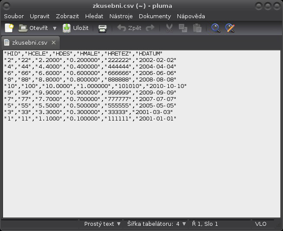Expand the recent files arrow beside Otevřít
The width and height of the screenshot is (283, 231).
[55, 28]
